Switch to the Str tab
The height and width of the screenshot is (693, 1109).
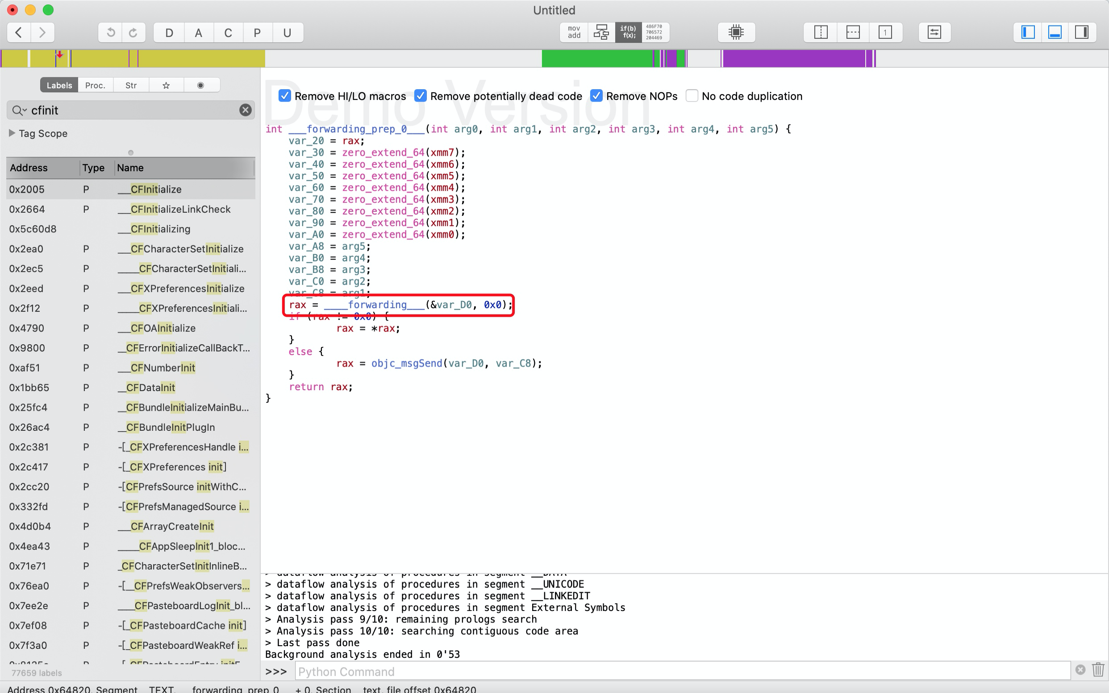131,85
